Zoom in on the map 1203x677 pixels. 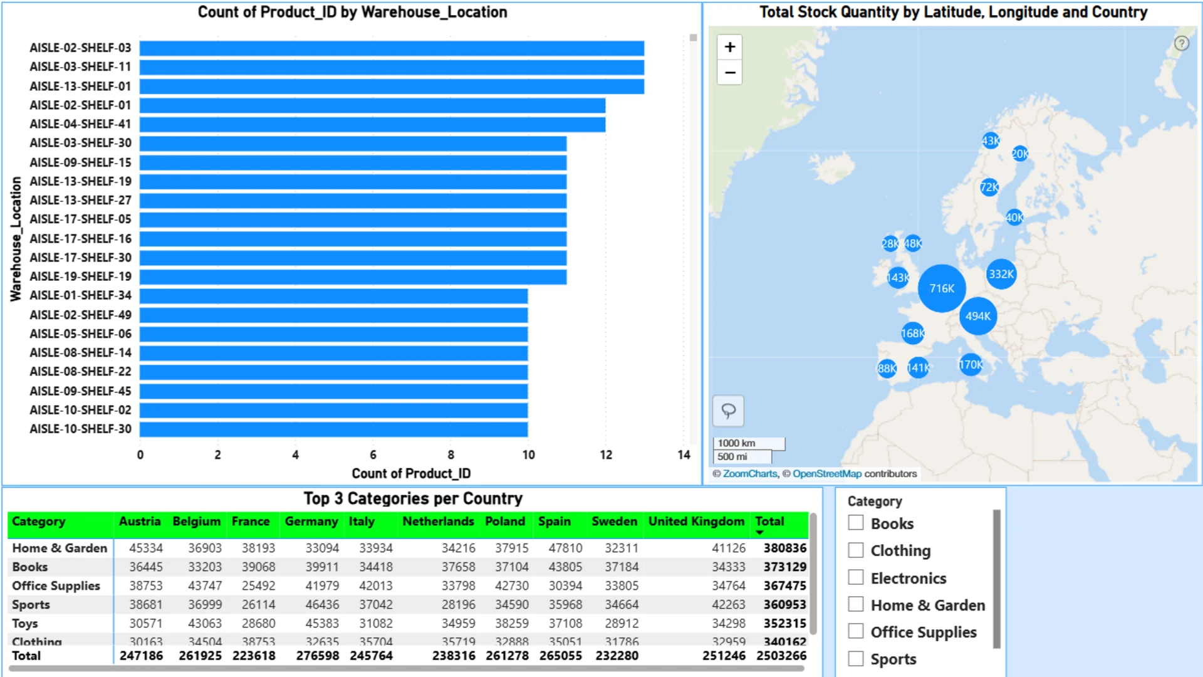(x=729, y=47)
